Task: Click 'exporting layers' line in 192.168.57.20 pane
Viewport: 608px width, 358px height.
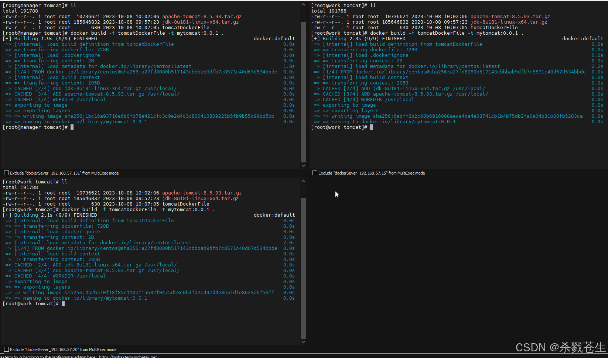Action: coord(47,287)
